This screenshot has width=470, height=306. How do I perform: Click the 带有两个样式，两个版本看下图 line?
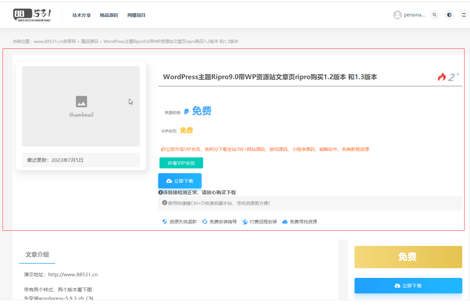click(x=58, y=290)
